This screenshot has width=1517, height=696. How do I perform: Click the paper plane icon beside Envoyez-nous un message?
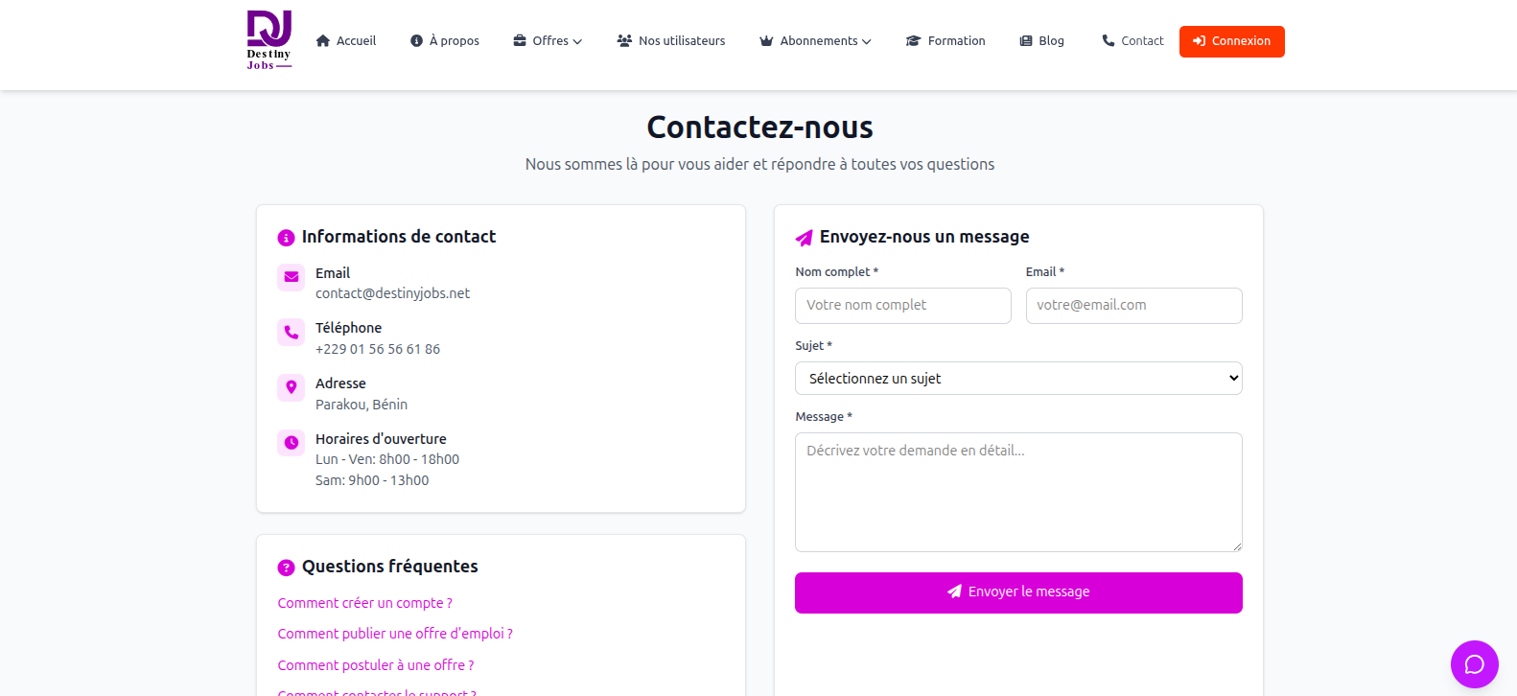(804, 238)
